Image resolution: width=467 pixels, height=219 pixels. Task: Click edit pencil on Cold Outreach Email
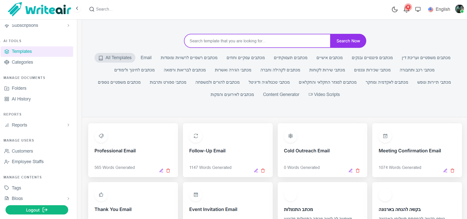[x=350, y=171]
